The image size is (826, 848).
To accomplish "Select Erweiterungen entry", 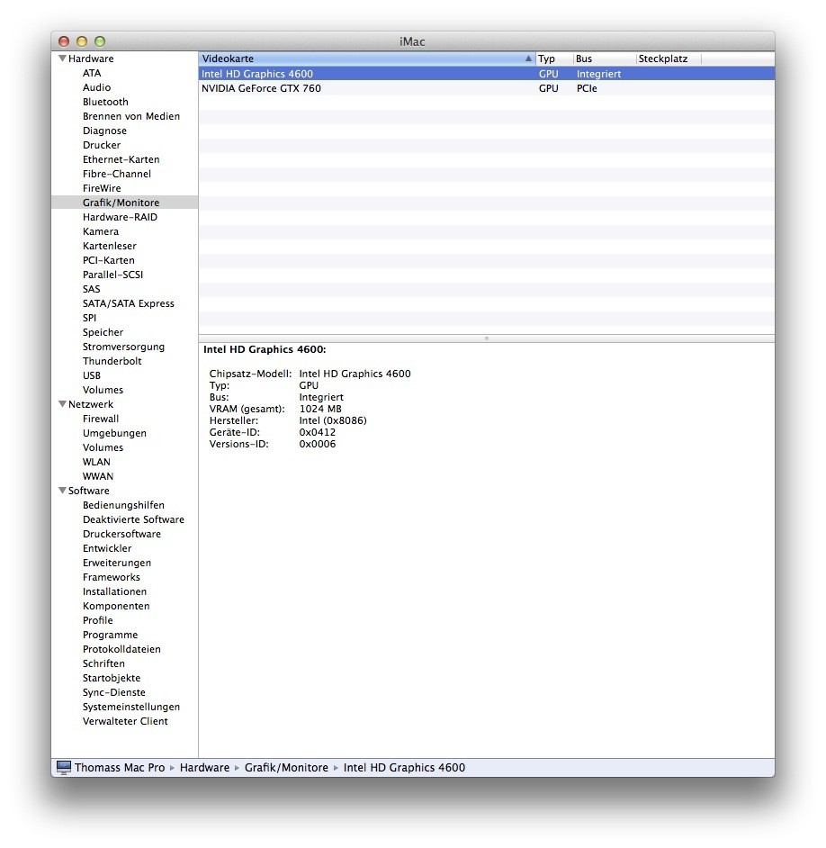I will tap(117, 563).
